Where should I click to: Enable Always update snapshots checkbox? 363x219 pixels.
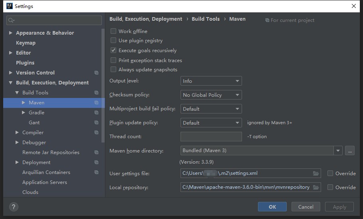(x=113, y=69)
